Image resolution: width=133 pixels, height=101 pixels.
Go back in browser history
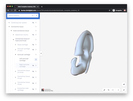point(8,10)
